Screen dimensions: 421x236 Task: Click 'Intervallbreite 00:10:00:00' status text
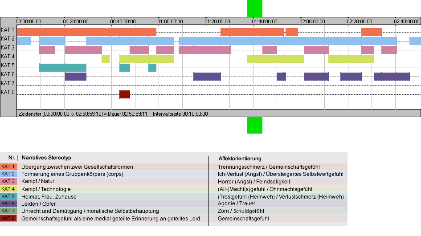click(180, 114)
